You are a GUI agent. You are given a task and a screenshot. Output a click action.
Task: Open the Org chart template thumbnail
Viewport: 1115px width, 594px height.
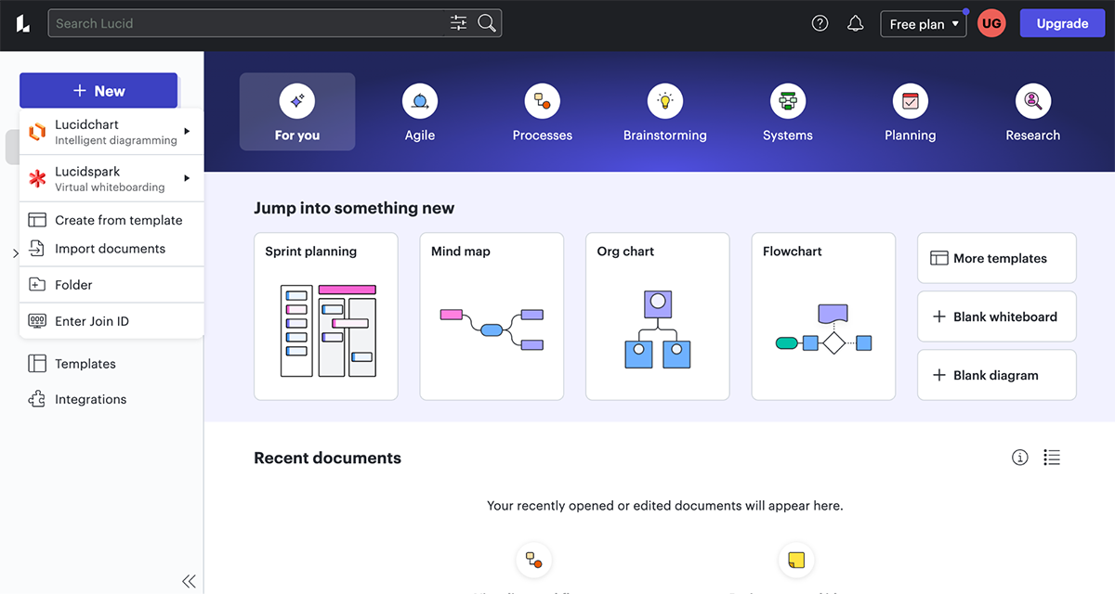pyautogui.click(x=657, y=316)
